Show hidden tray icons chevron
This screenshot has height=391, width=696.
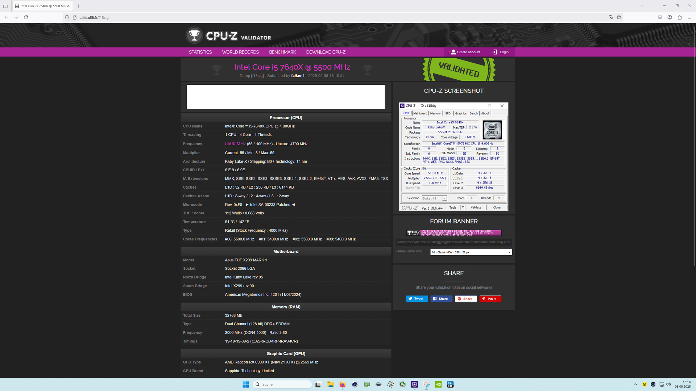[635, 384]
